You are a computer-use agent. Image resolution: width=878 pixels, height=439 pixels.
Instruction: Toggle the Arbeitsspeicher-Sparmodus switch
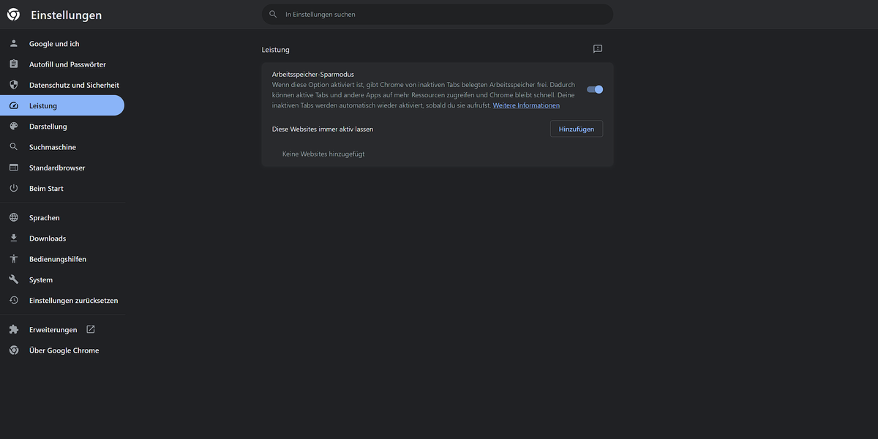point(595,89)
